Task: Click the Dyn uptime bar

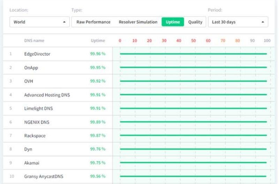Action: click(193, 149)
